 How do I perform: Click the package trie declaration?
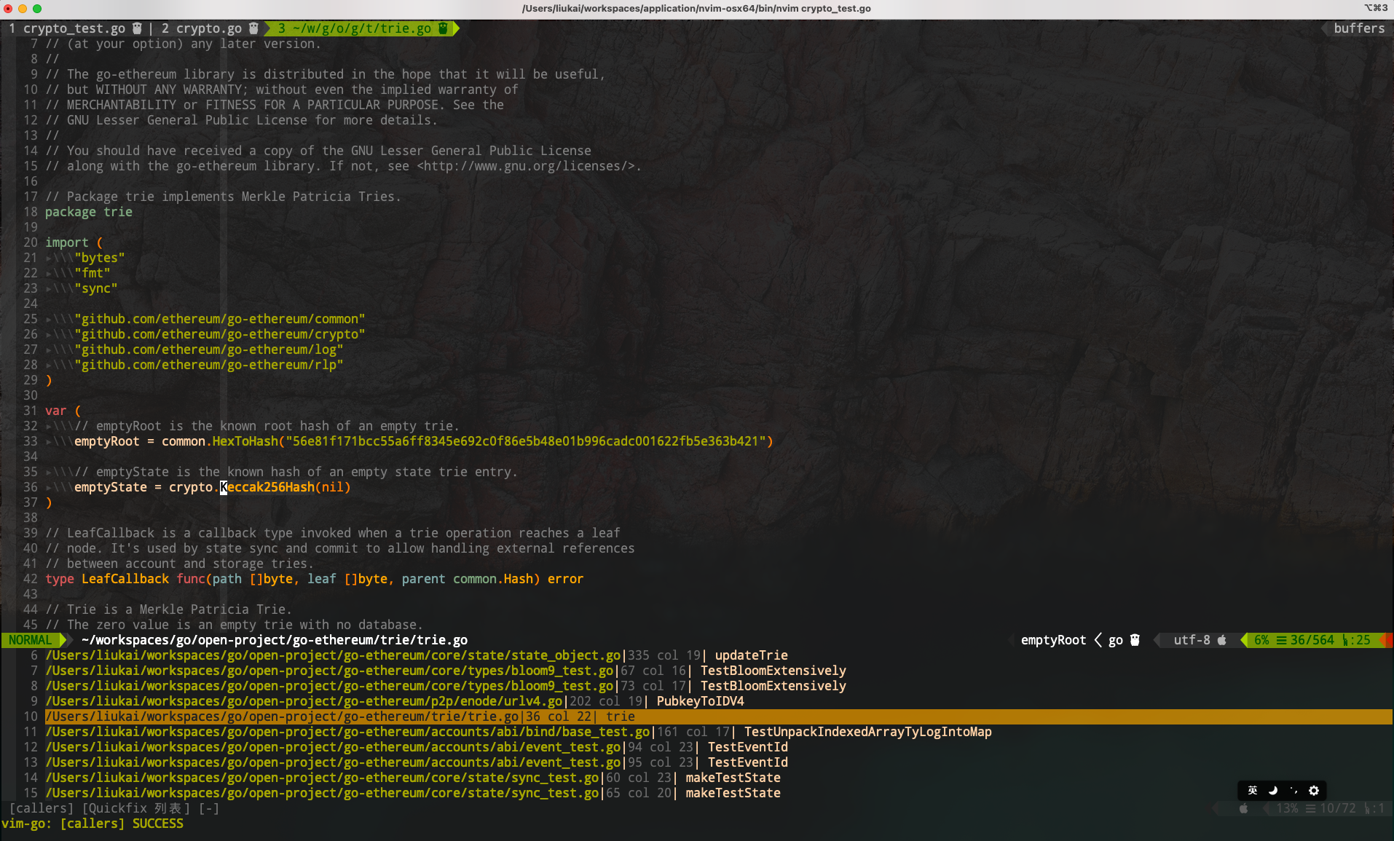[89, 212]
